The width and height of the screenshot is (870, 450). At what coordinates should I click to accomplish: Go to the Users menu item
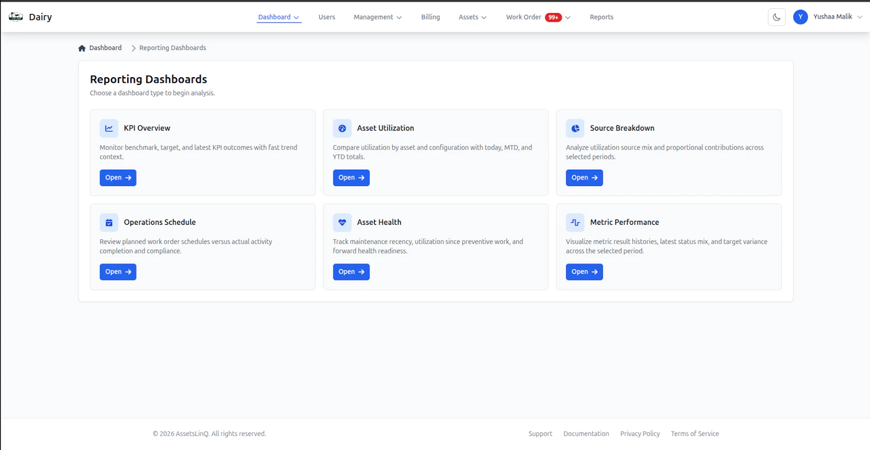[x=327, y=17]
